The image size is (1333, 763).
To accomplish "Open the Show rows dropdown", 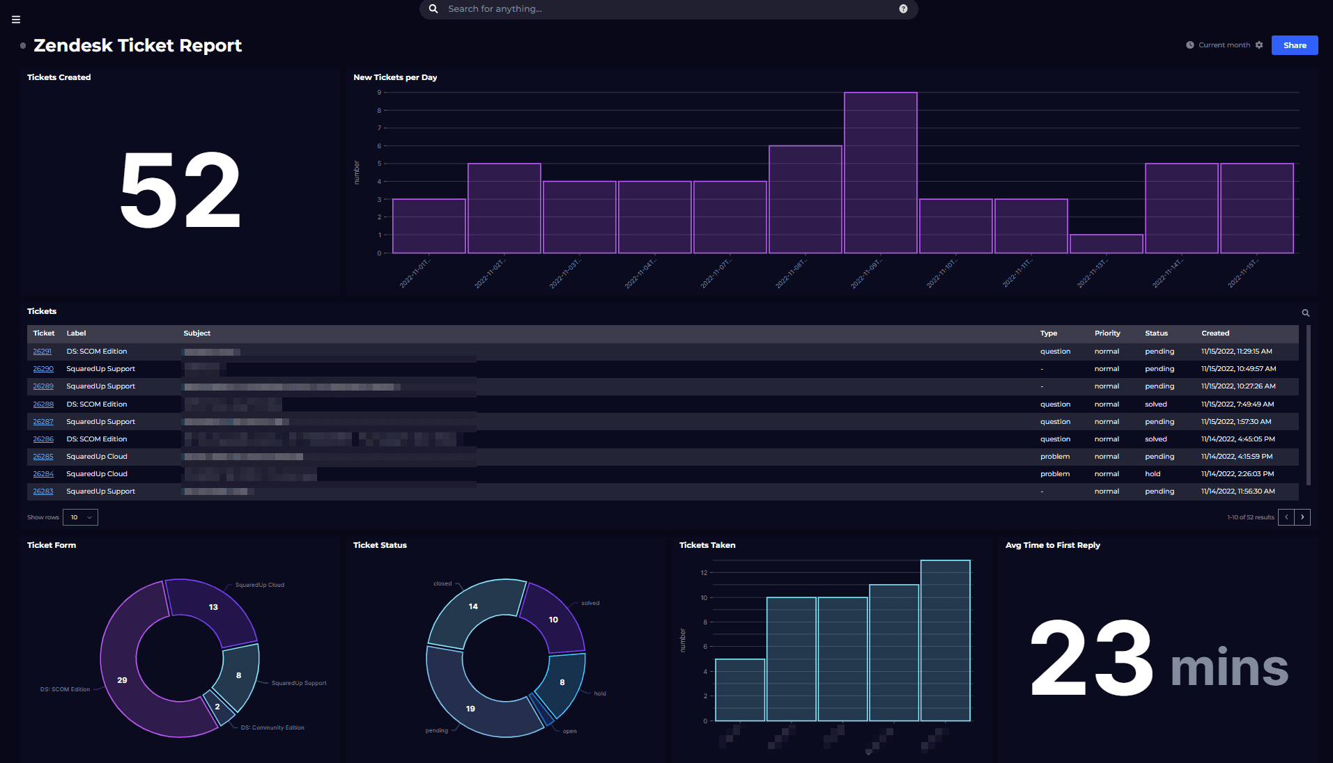I will (x=80, y=517).
